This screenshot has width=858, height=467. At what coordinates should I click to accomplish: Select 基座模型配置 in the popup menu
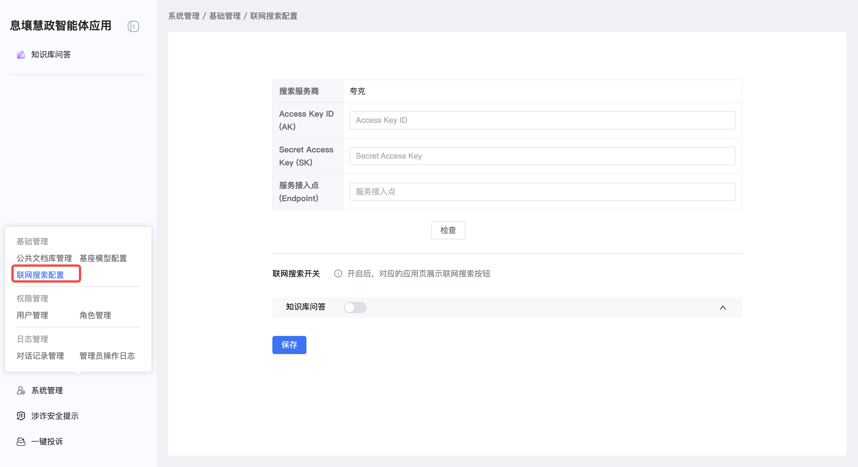pos(103,258)
